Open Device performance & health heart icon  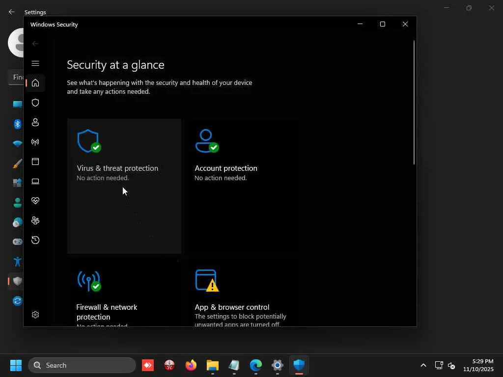point(35,201)
